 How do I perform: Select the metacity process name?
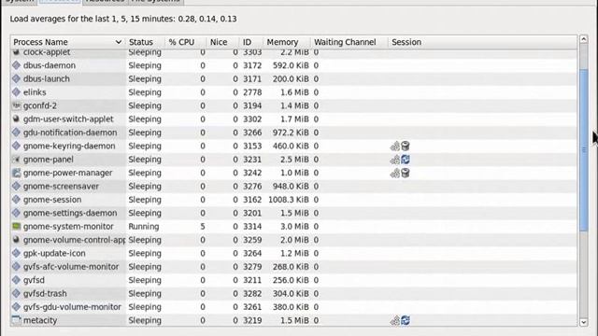(40, 320)
